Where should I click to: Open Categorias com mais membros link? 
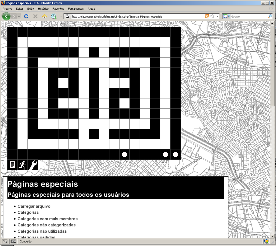[47, 219]
